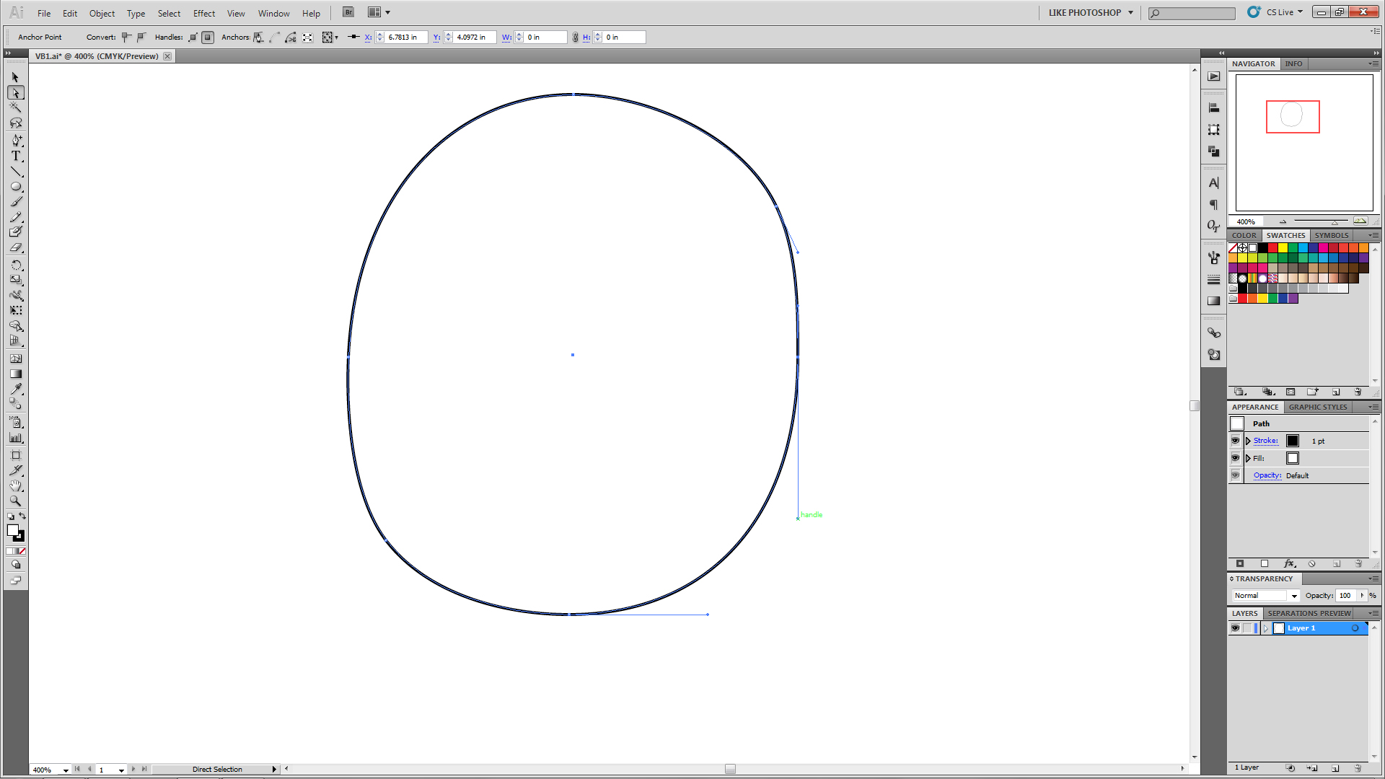Select the Pen tool
The height and width of the screenshot is (779, 1385).
point(16,140)
